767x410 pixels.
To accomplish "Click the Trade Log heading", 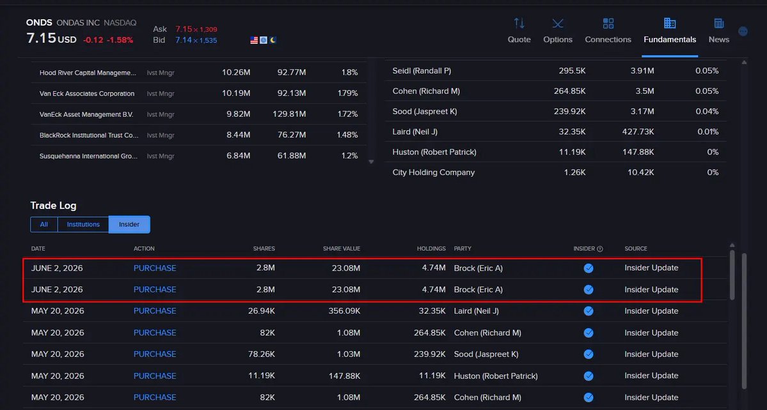I will tap(53, 206).
